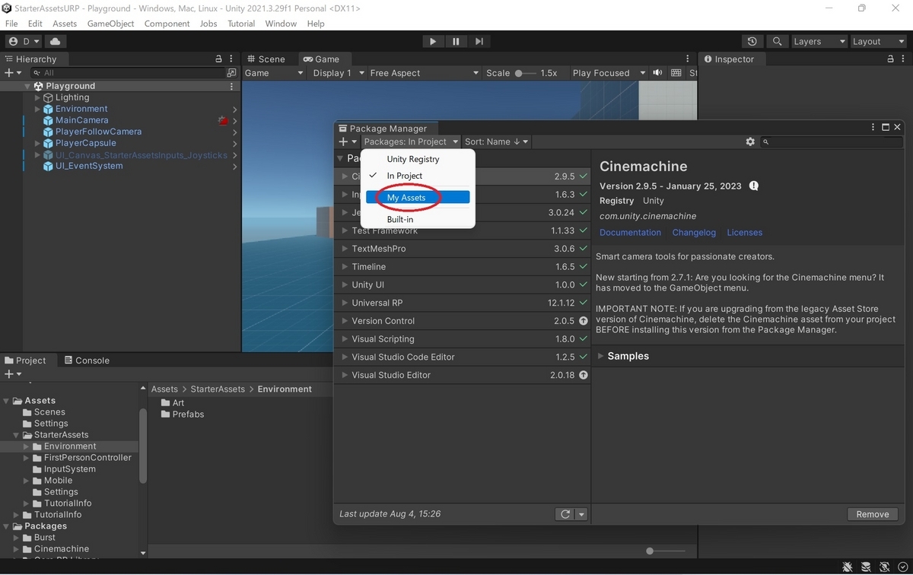Open Cinemachine Changelog link
The height and width of the screenshot is (575, 913).
click(694, 233)
